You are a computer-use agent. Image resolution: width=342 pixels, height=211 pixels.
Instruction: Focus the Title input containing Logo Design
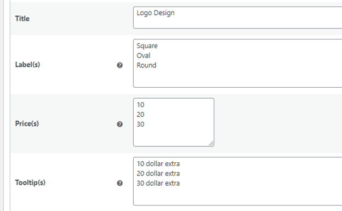tap(237, 18)
